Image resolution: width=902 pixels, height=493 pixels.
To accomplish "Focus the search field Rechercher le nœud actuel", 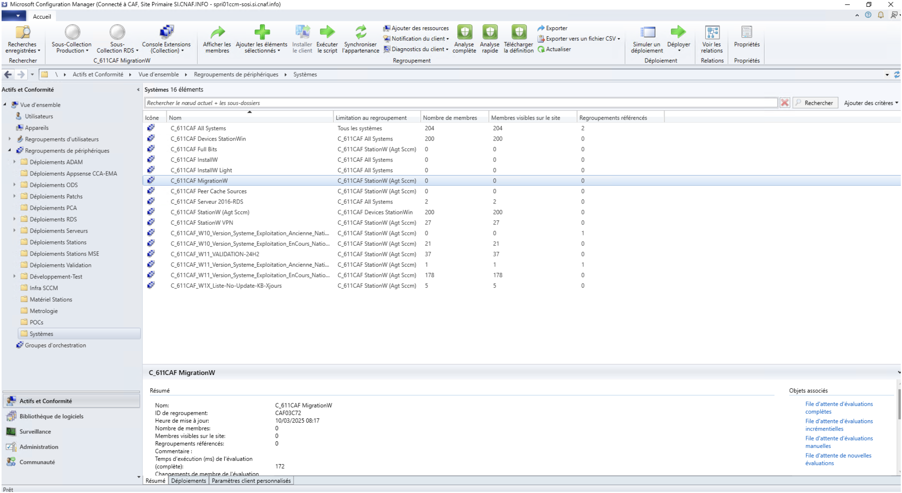I will tap(461, 103).
